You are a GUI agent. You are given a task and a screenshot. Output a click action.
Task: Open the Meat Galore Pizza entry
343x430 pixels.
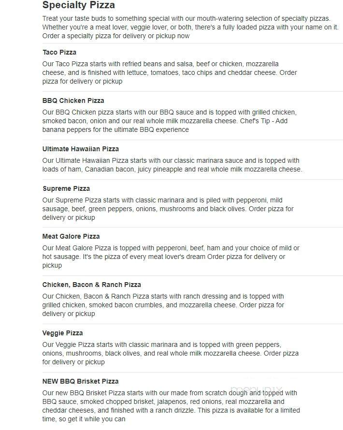[x=71, y=236]
